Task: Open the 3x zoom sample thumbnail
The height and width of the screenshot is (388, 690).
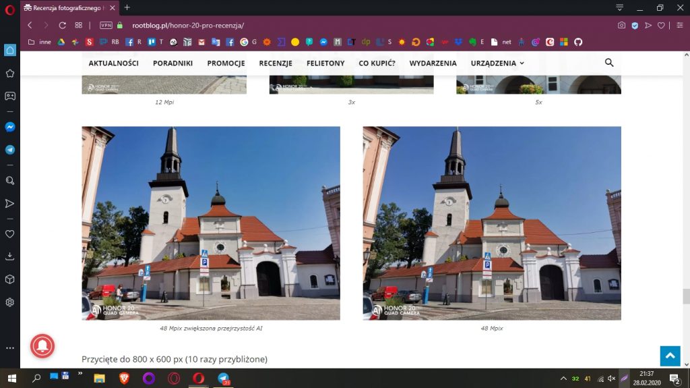Action: coord(352,84)
